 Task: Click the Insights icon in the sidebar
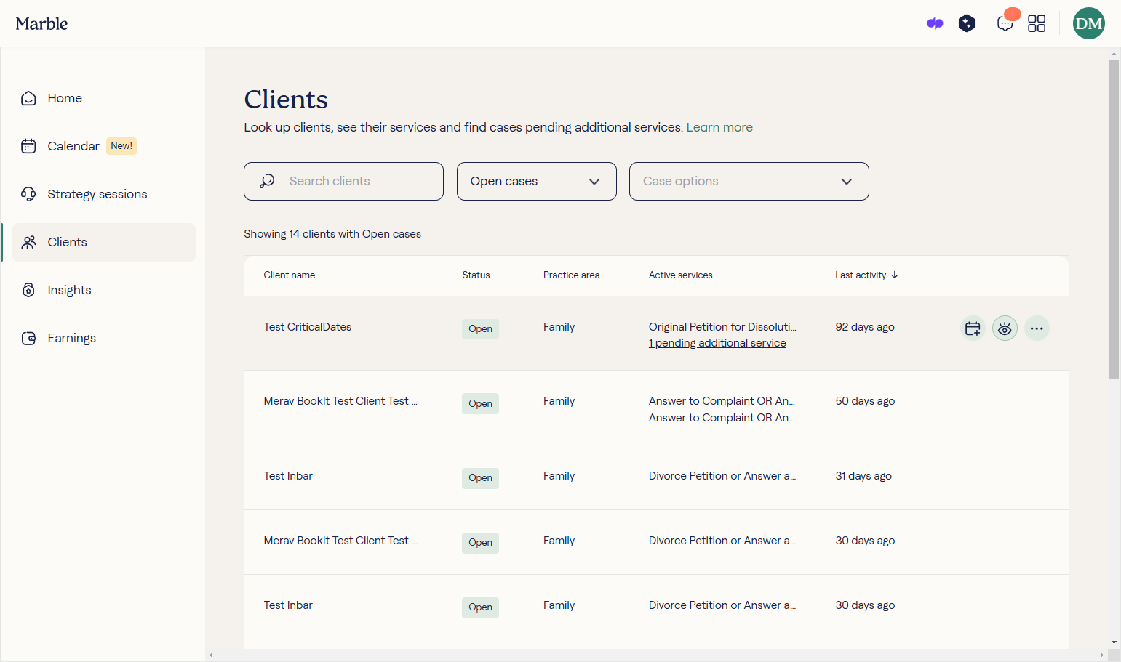(x=28, y=290)
